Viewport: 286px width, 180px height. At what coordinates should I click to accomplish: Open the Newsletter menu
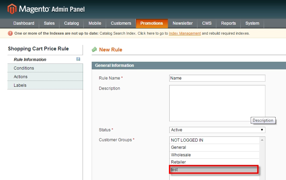coord(183,23)
